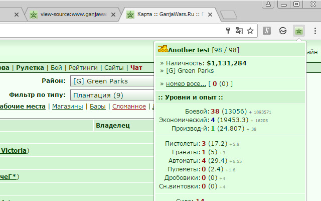Click tank icon next to Another test
The image size is (321, 201).
(163, 49)
